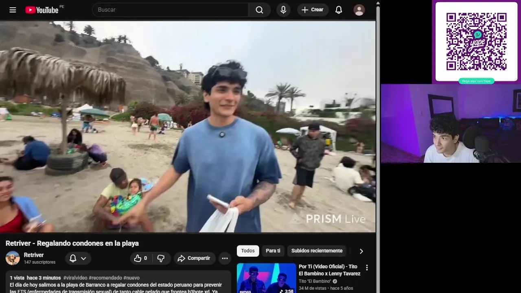Open Por Ti video thumbnail

coord(267,278)
